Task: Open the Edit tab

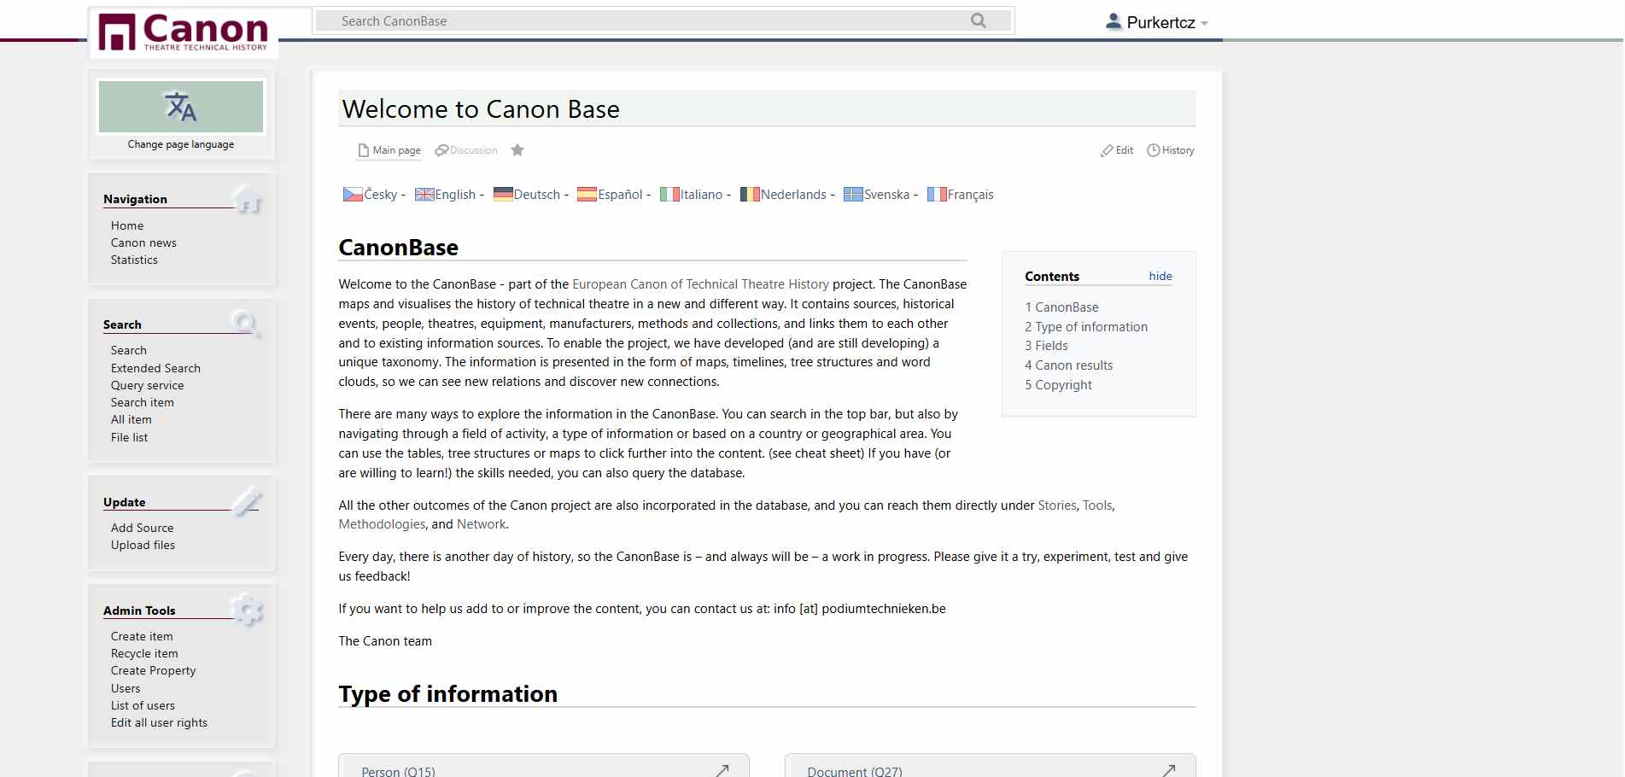Action: point(1117,150)
